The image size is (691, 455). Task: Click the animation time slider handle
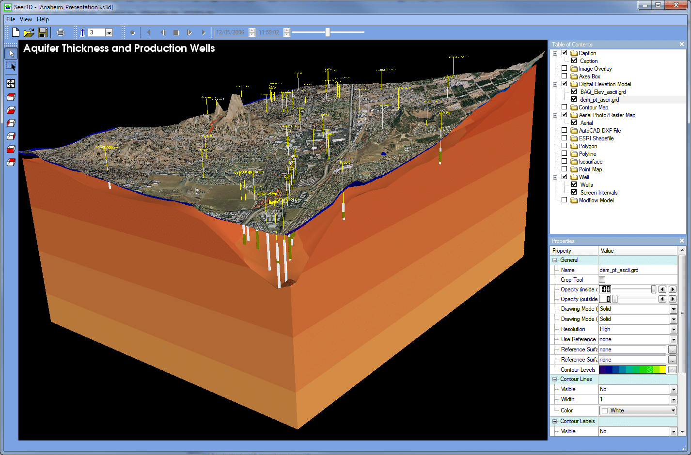(328, 32)
